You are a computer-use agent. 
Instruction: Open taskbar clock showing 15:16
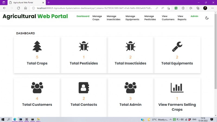(203, 120)
